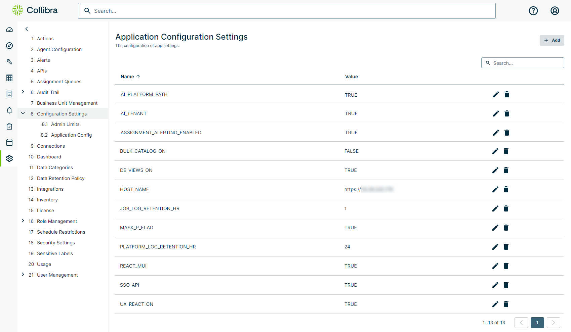Select the settings gear in left rail

9,158
